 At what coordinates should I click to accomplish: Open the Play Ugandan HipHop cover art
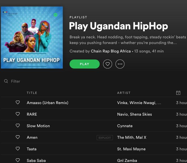(32, 38)
